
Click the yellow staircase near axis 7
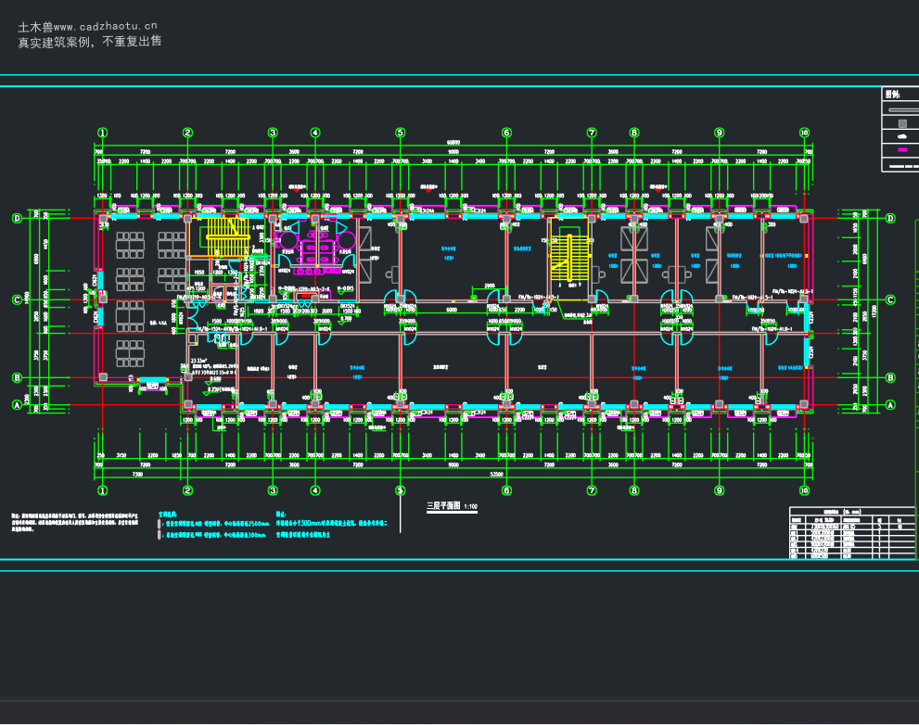[x=569, y=250]
